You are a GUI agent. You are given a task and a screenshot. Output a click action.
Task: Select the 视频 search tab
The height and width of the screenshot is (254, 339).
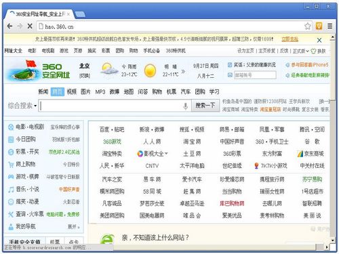point(72,91)
